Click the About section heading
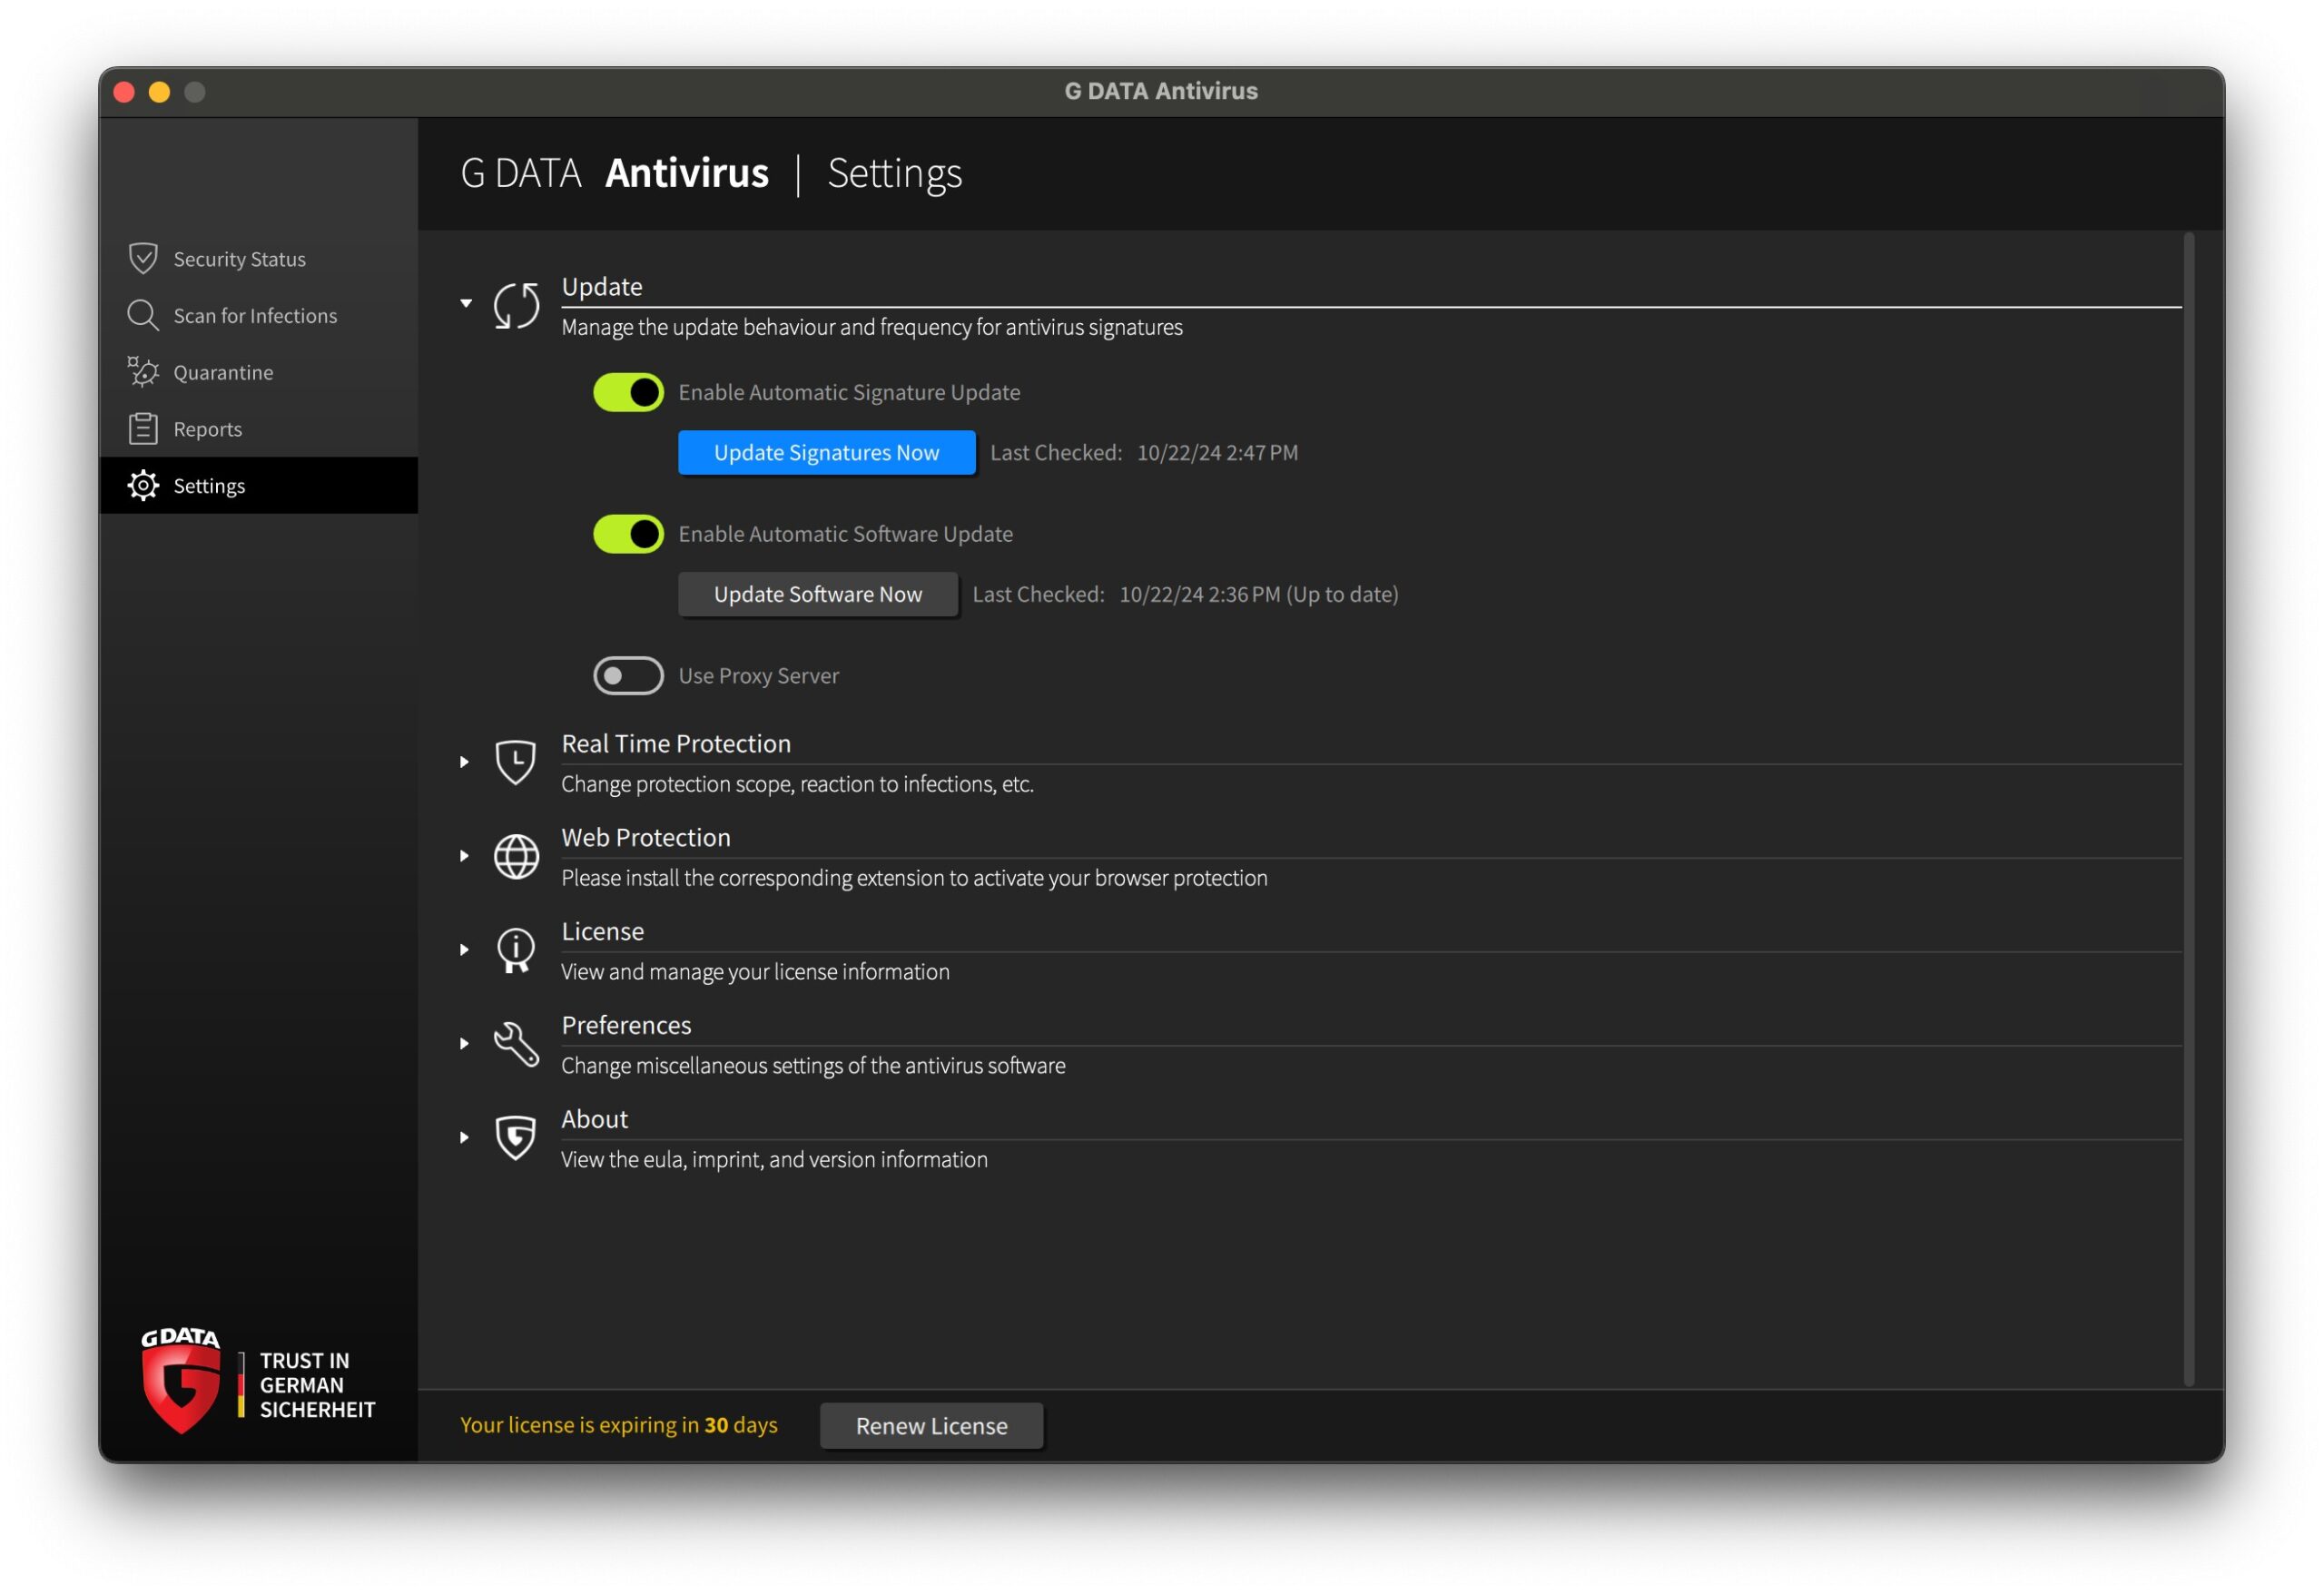Screen dimensions: 2324x1594 [594, 1120]
